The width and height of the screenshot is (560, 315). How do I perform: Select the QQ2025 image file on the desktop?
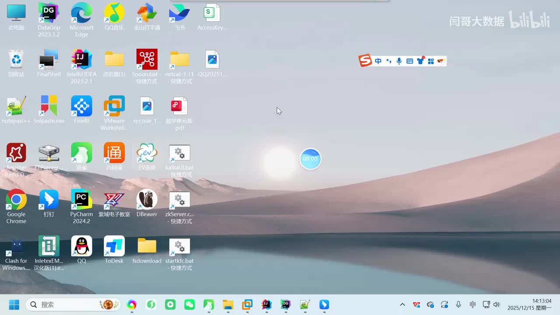(212, 63)
